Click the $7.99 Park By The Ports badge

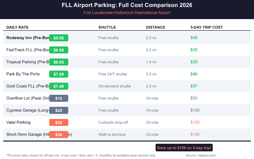[59, 74]
